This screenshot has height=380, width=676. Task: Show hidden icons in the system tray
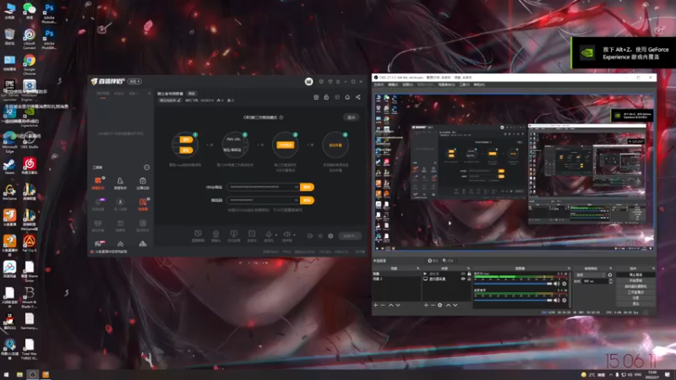click(610, 374)
